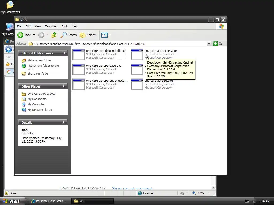Click the browser privacy report icon
Image resolution: width=274 pixels, height=205 pixels.
coord(182,193)
